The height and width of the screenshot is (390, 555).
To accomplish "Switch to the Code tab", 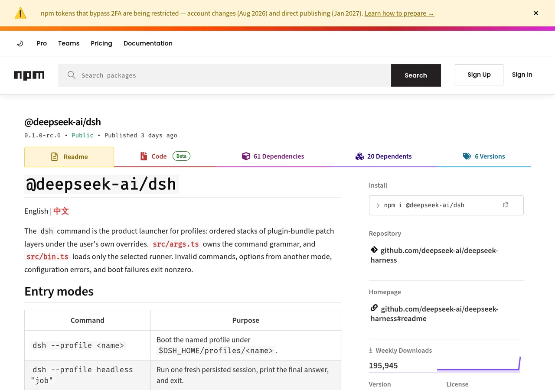I will point(165,156).
